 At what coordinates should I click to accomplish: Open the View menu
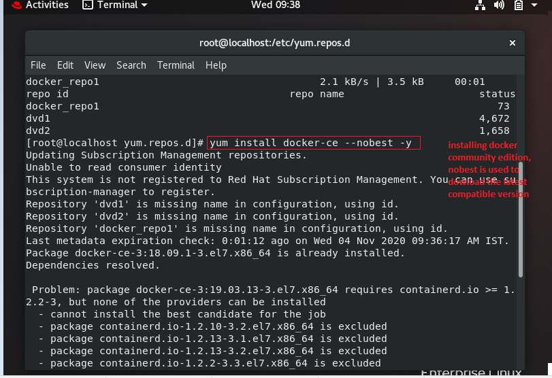(95, 65)
